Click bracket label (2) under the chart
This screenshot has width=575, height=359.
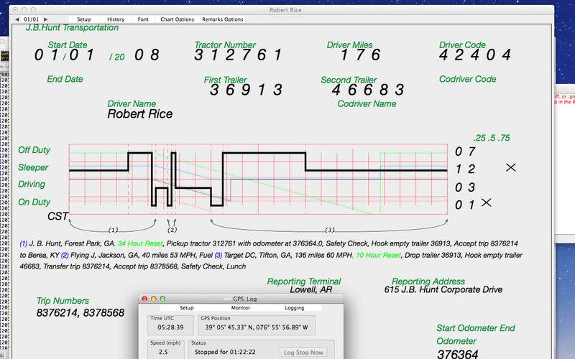pyautogui.click(x=172, y=230)
